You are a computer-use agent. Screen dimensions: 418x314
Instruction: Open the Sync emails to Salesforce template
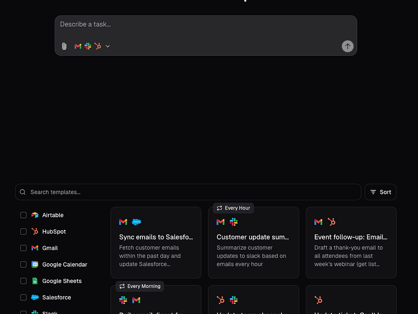(156, 242)
